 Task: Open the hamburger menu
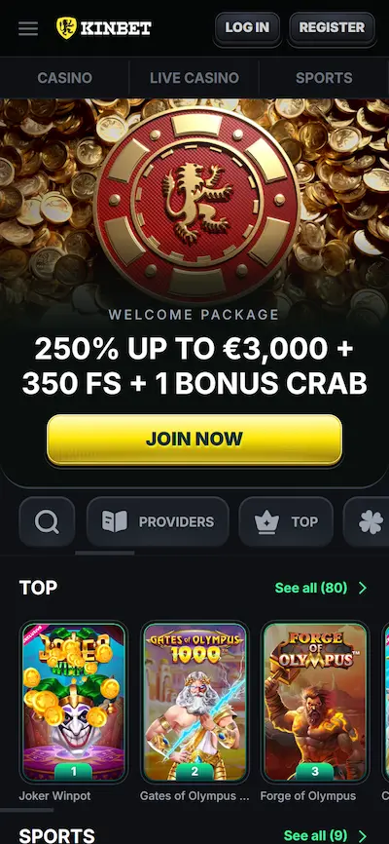[x=28, y=28]
